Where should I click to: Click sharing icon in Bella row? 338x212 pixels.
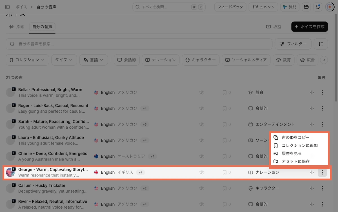pyautogui.click(x=202, y=92)
